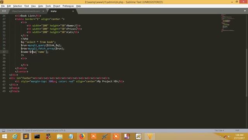Open the tab list dropdown arrow
This screenshot has height=140, width=248.
[x=245, y=11]
